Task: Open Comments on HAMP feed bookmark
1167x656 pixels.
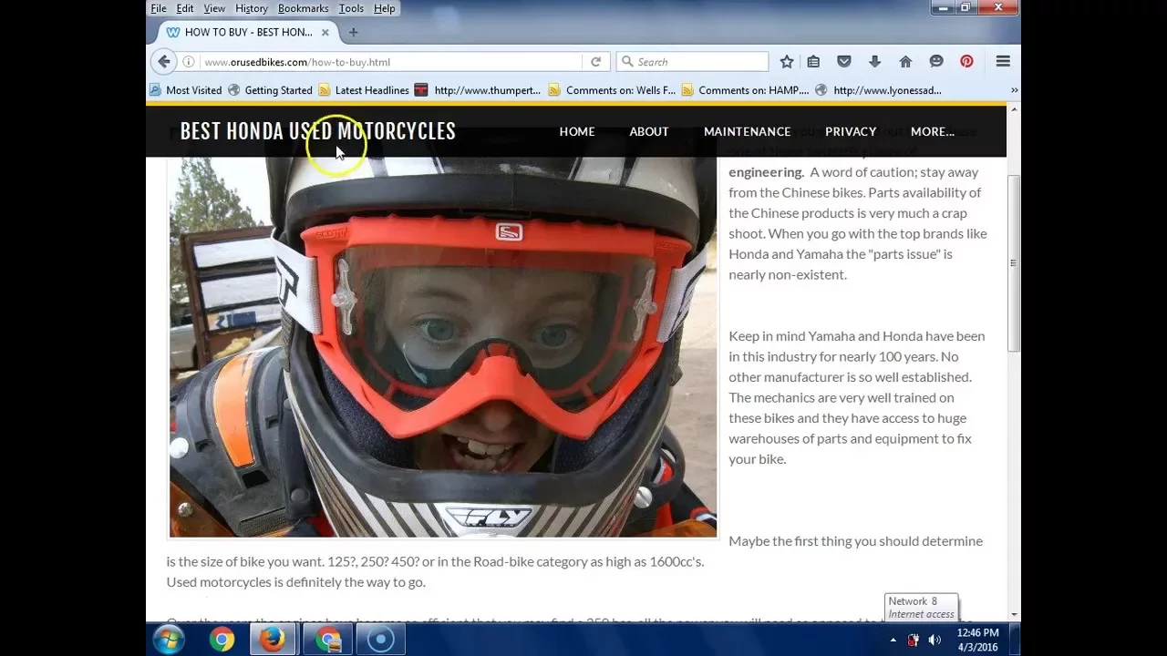Action: 745,90
